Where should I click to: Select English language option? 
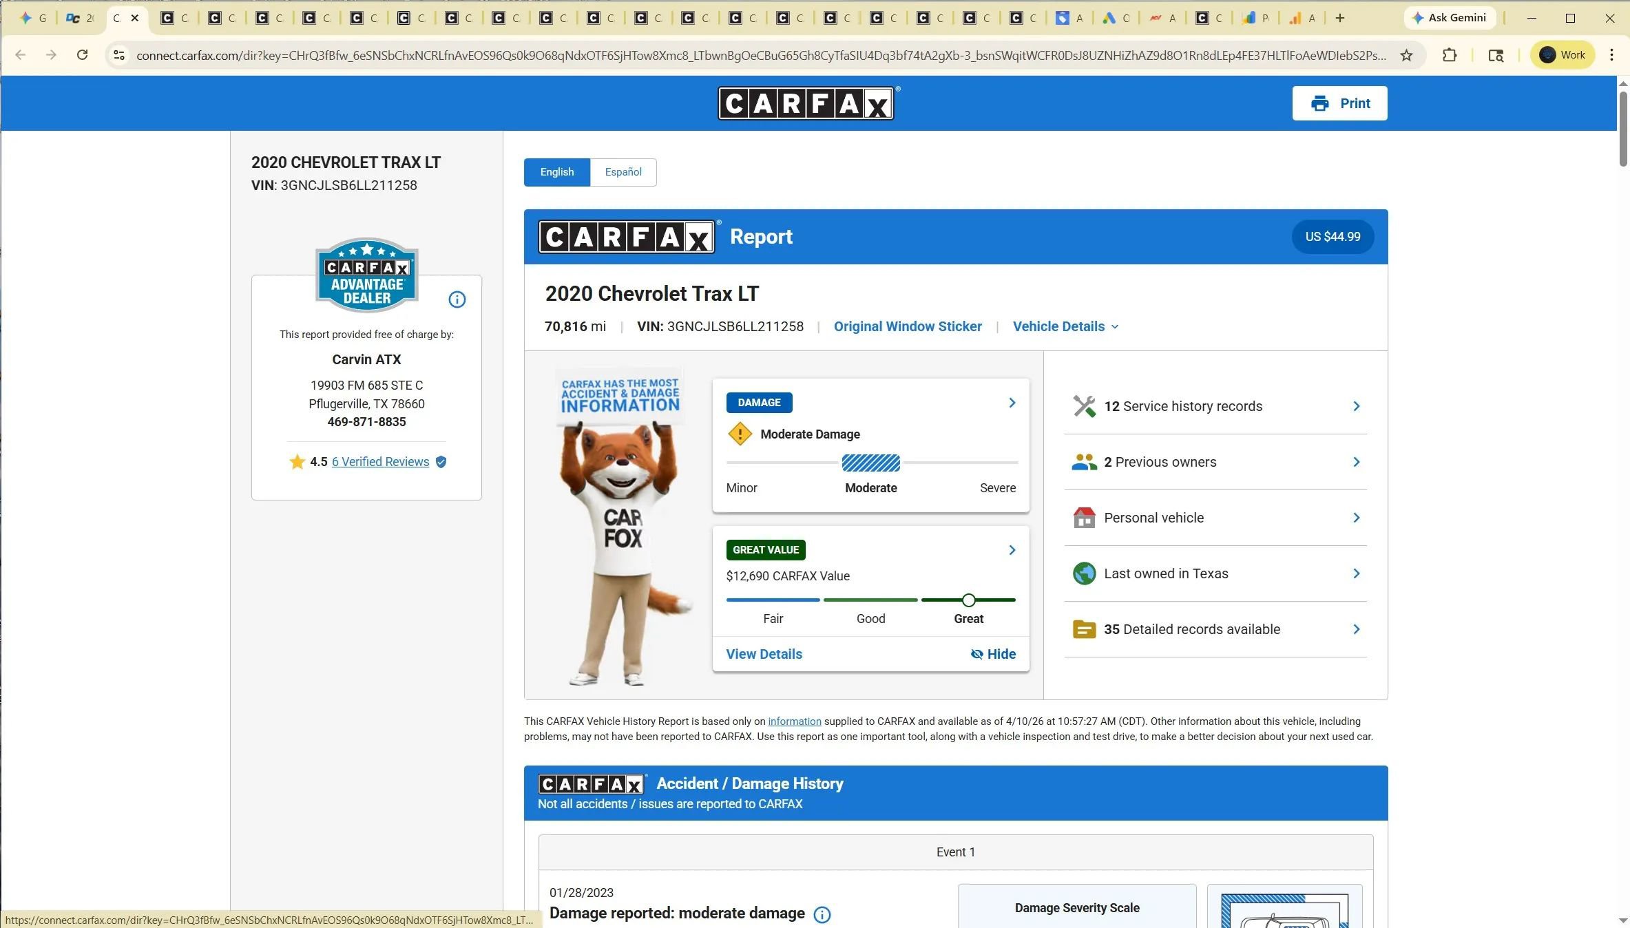click(x=556, y=172)
